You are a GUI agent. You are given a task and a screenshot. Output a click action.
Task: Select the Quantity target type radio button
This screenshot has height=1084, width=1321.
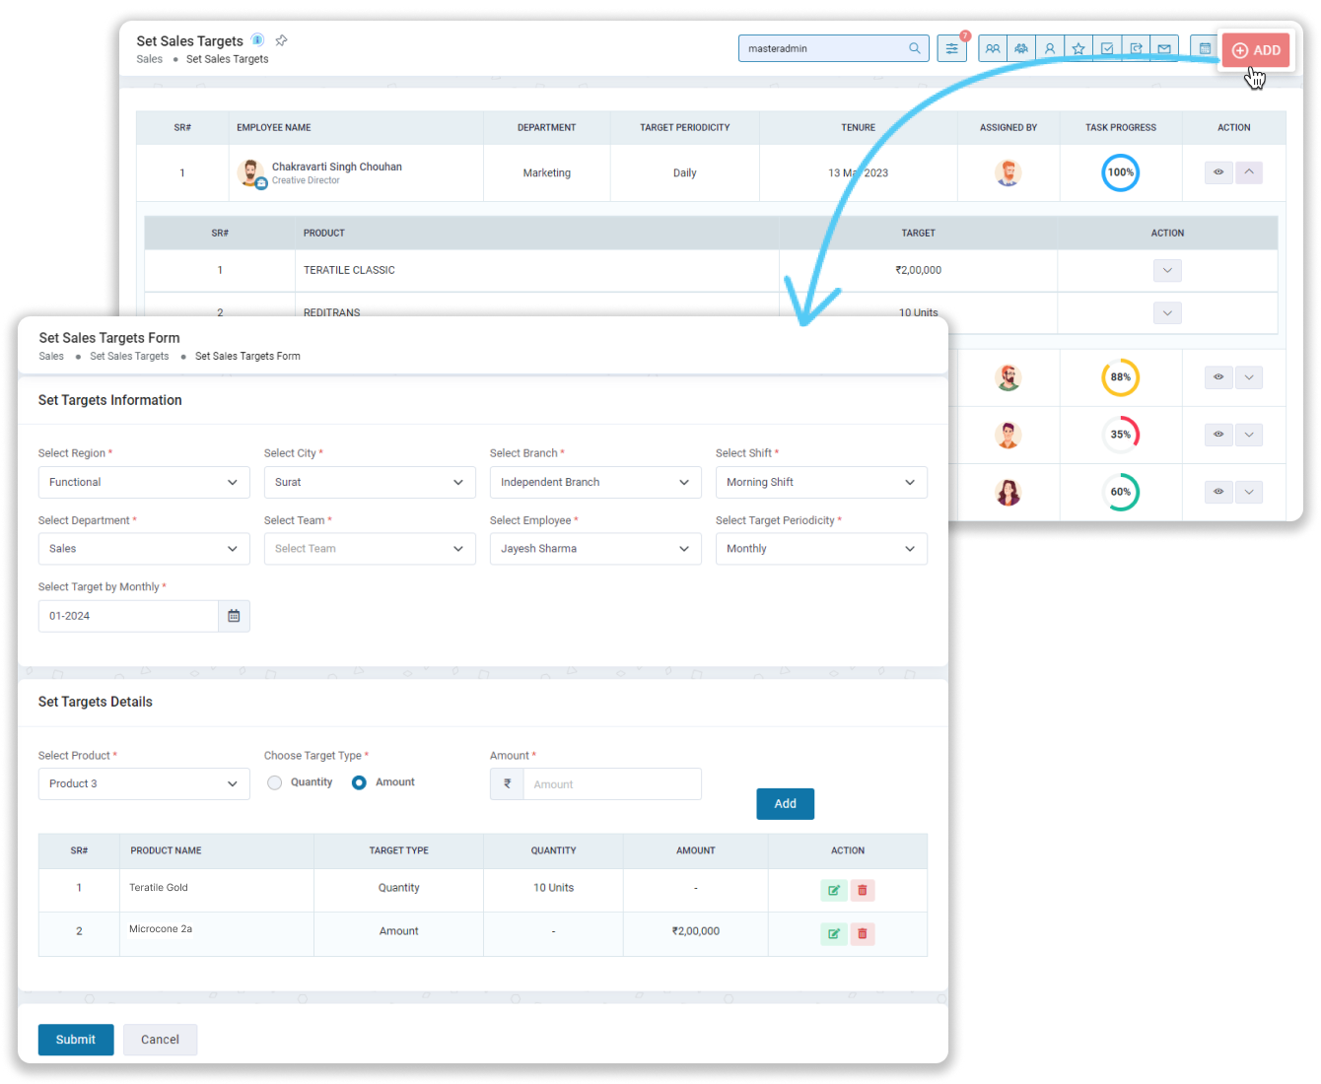(x=274, y=782)
